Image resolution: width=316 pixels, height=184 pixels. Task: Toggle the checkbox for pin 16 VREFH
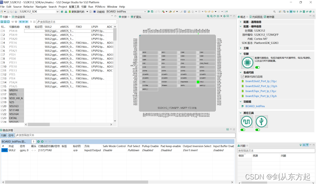(2, 90)
